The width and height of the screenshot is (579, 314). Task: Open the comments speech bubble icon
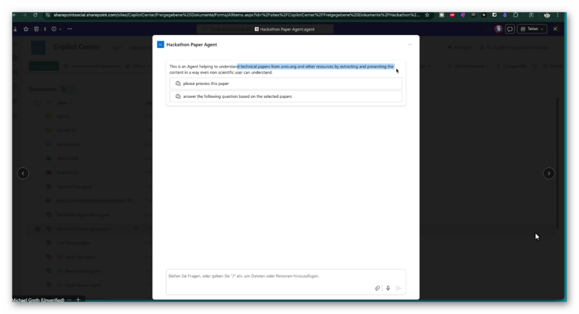[x=510, y=29]
